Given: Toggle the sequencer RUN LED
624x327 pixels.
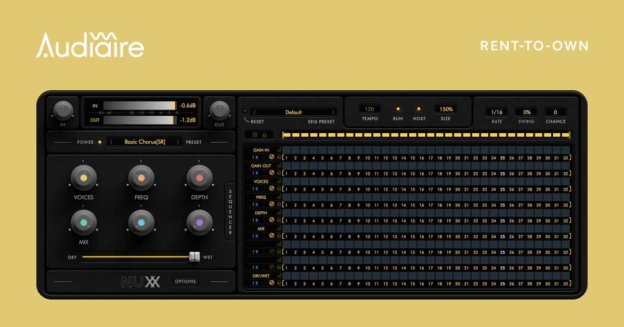Looking at the screenshot, I should [398, 109].
